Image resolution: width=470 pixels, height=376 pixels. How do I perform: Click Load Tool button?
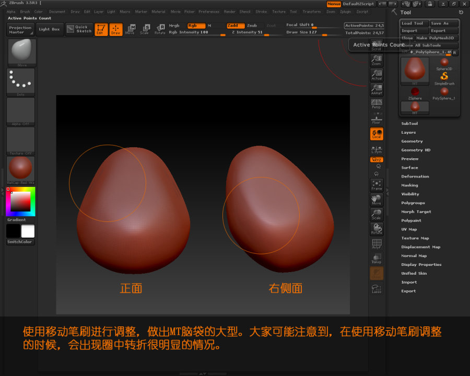click(x=415, y=23)
